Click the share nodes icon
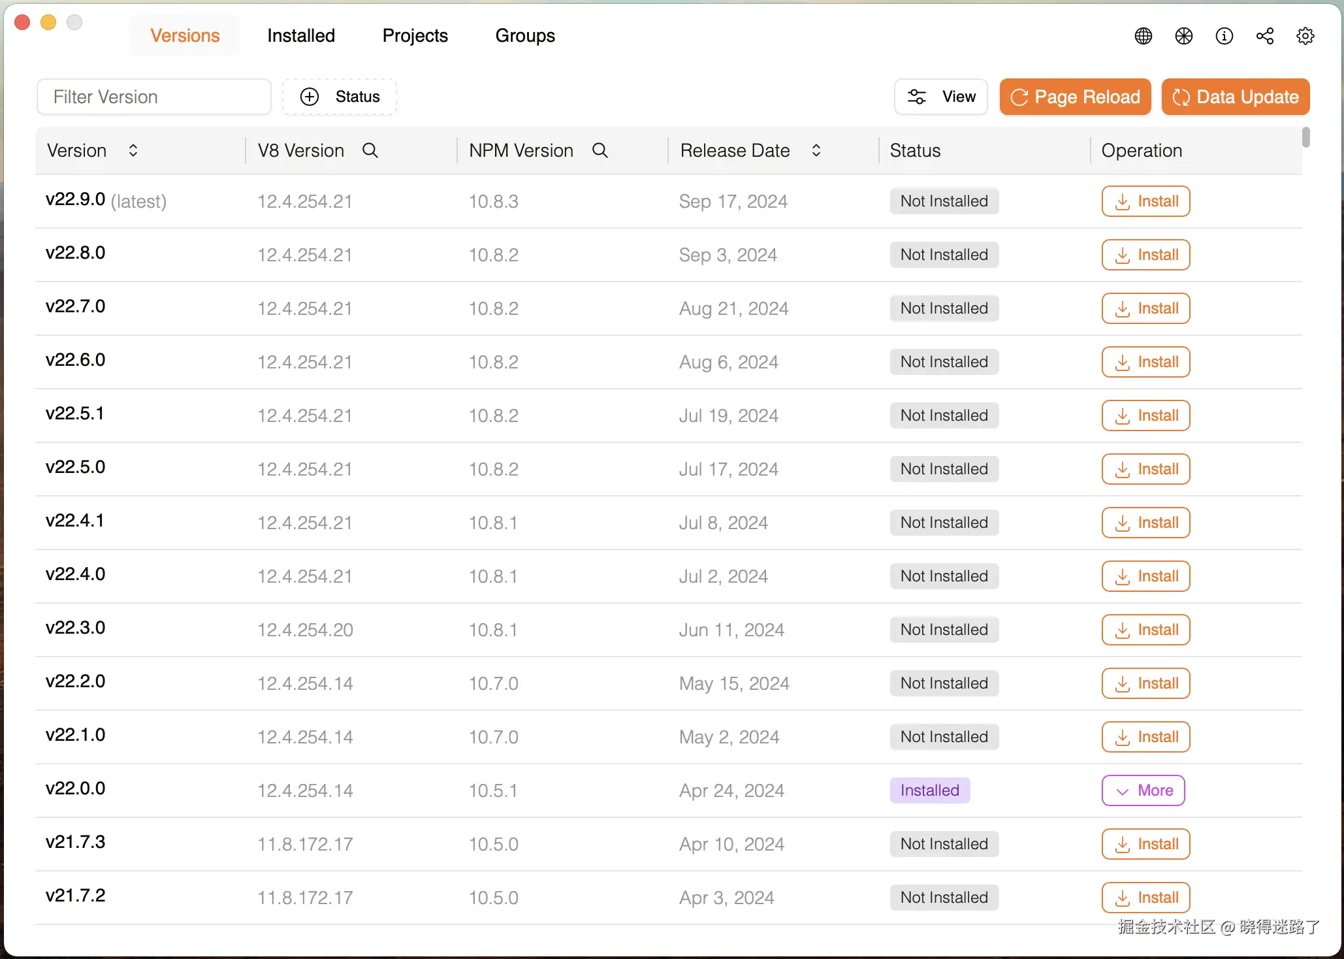 (1264, 36)
